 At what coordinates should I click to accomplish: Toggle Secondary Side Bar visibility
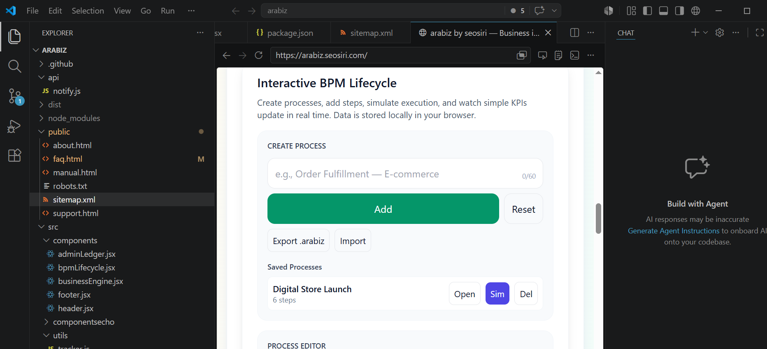click(x=679, y=11)
